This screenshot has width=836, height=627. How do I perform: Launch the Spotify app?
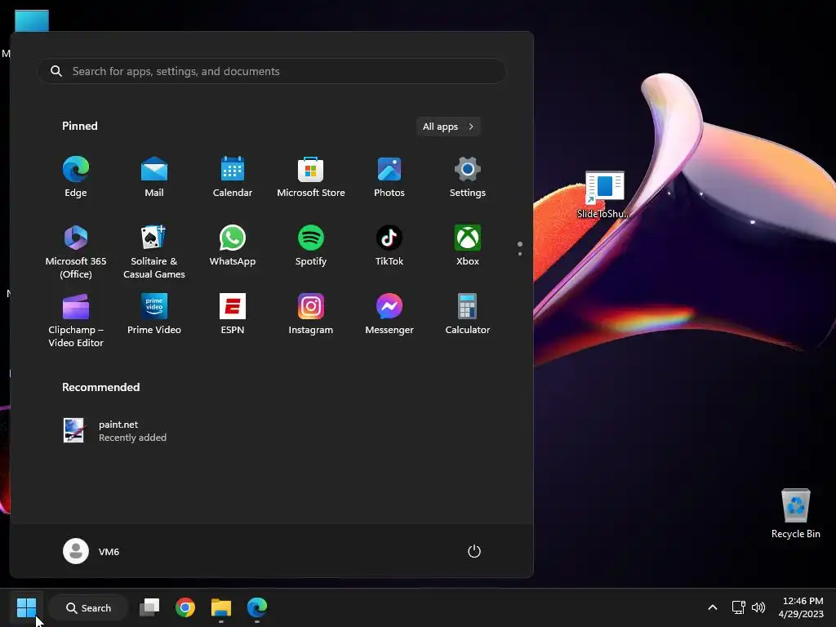[x=311, y=246]
